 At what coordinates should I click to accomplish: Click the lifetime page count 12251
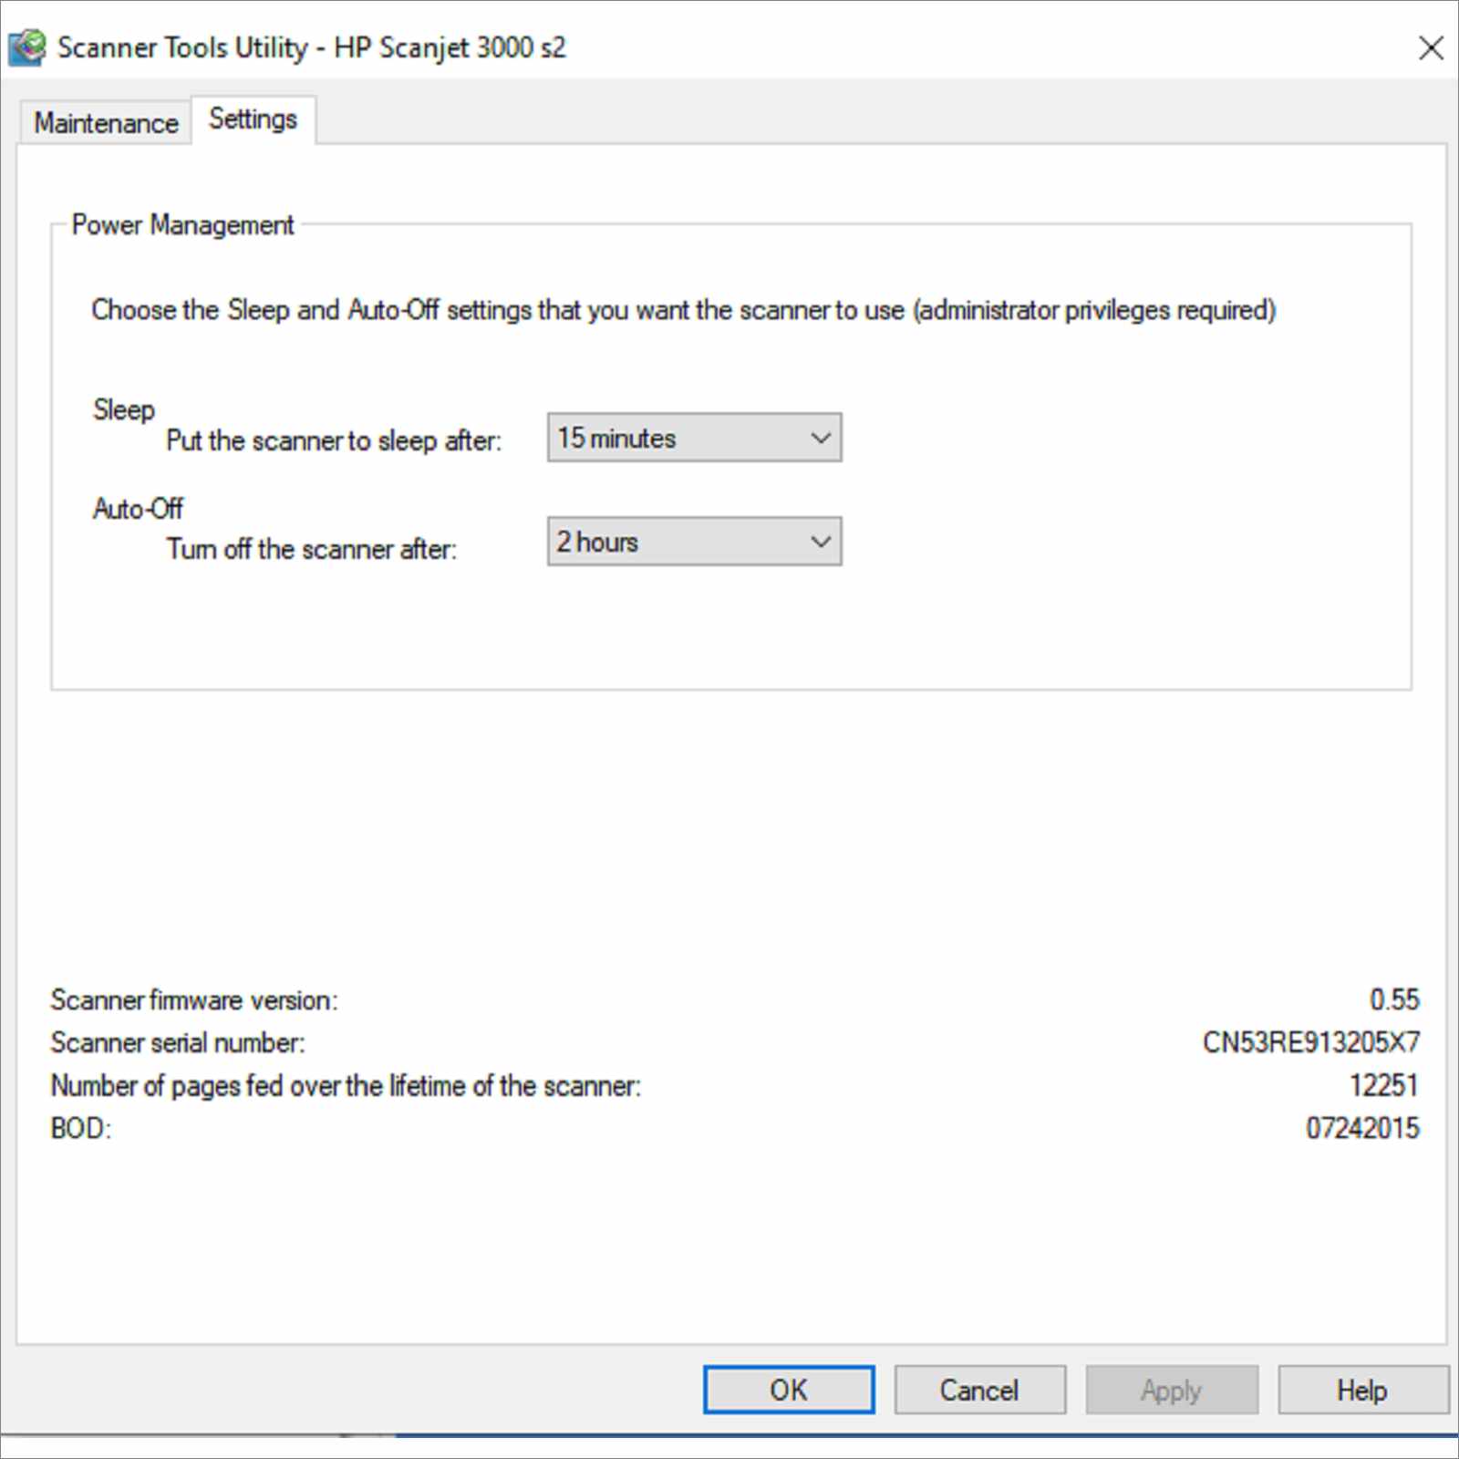[1384, 1085]
